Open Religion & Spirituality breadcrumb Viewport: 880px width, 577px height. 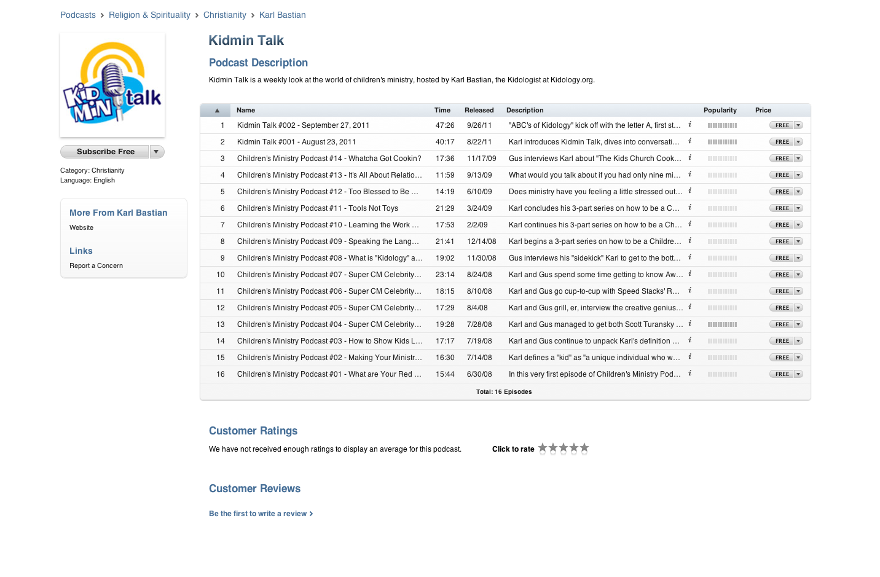point(149,15)
